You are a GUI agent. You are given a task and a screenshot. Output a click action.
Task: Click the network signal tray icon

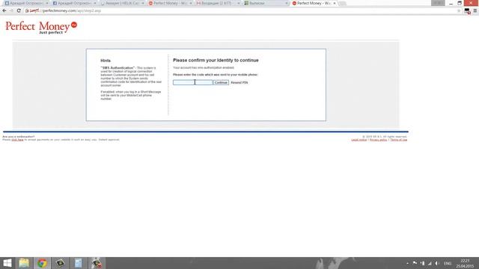coord(430,263)
